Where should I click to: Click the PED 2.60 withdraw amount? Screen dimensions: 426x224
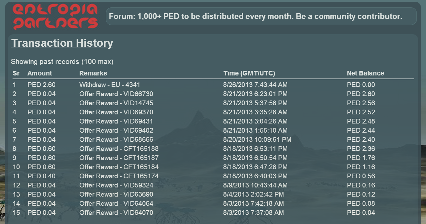[41, 85]
